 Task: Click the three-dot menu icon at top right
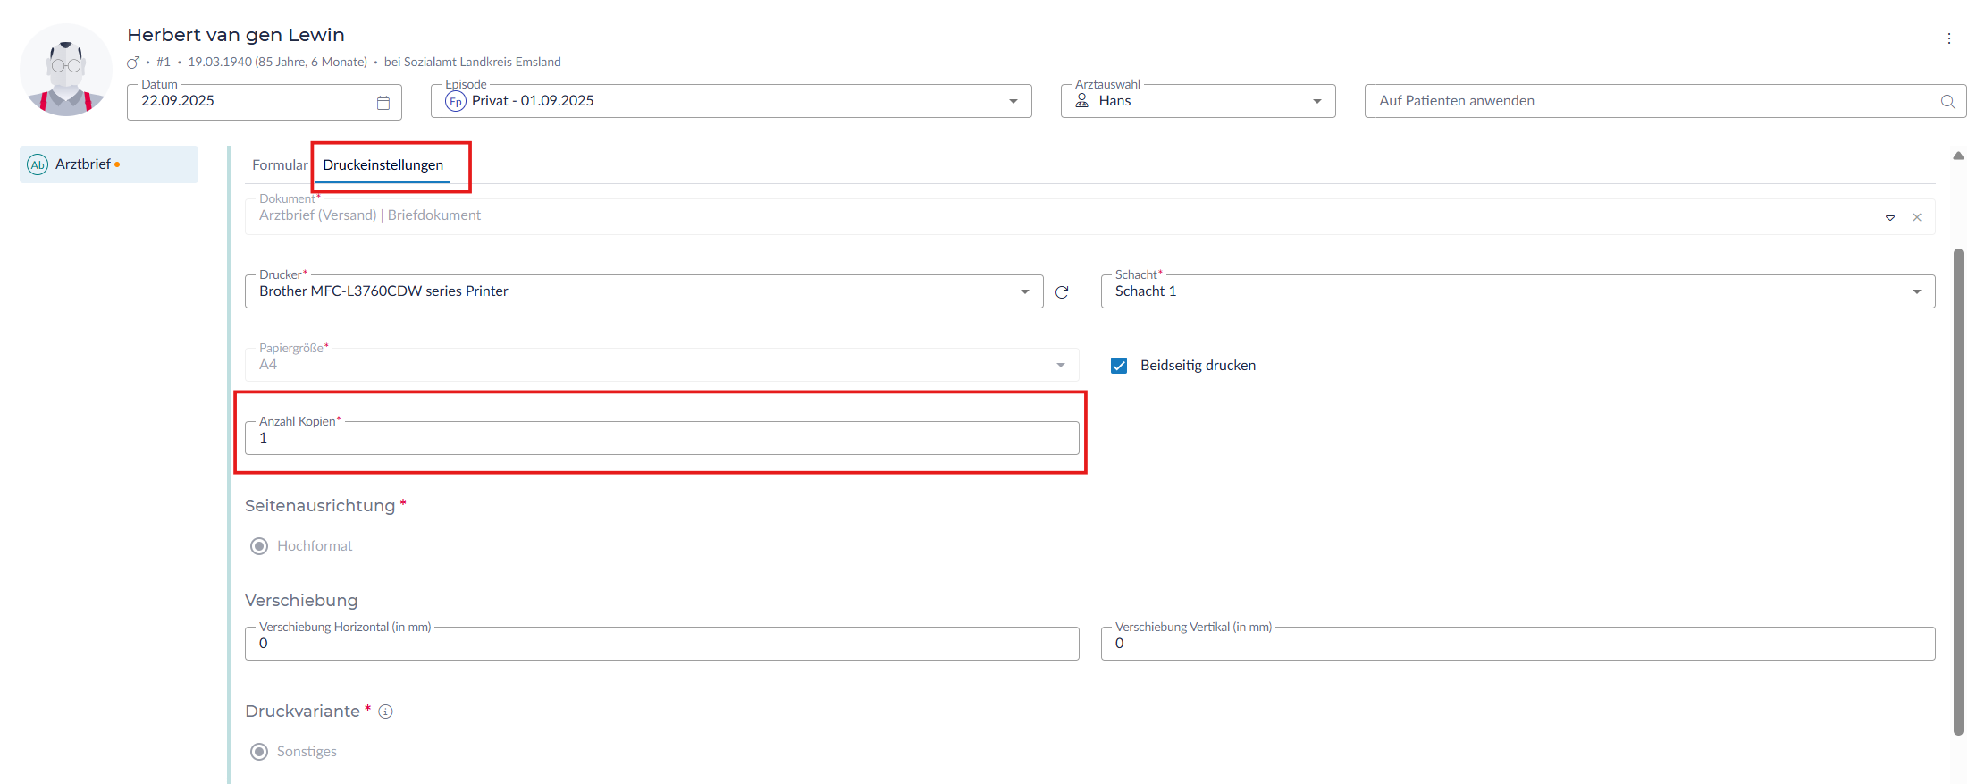click(x=1948, y=38)
